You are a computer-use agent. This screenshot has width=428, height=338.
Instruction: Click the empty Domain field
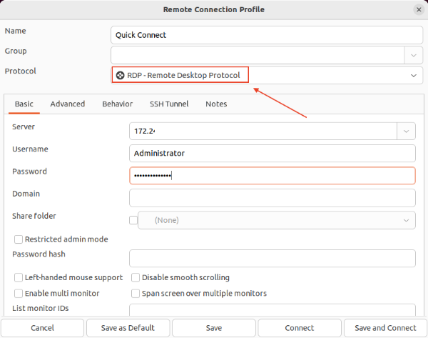pos(272,198)
